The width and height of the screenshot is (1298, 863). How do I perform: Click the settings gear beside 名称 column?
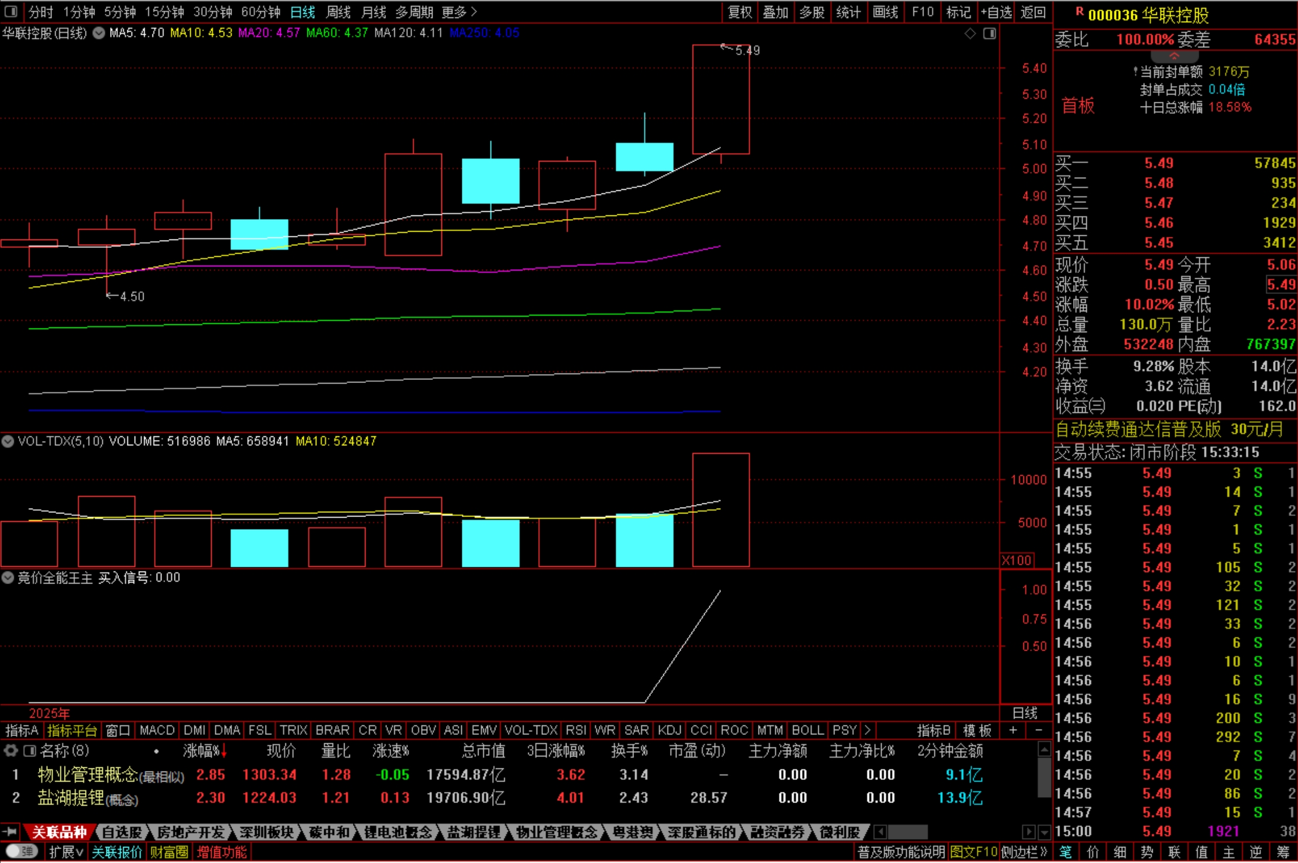pos(11,750)
